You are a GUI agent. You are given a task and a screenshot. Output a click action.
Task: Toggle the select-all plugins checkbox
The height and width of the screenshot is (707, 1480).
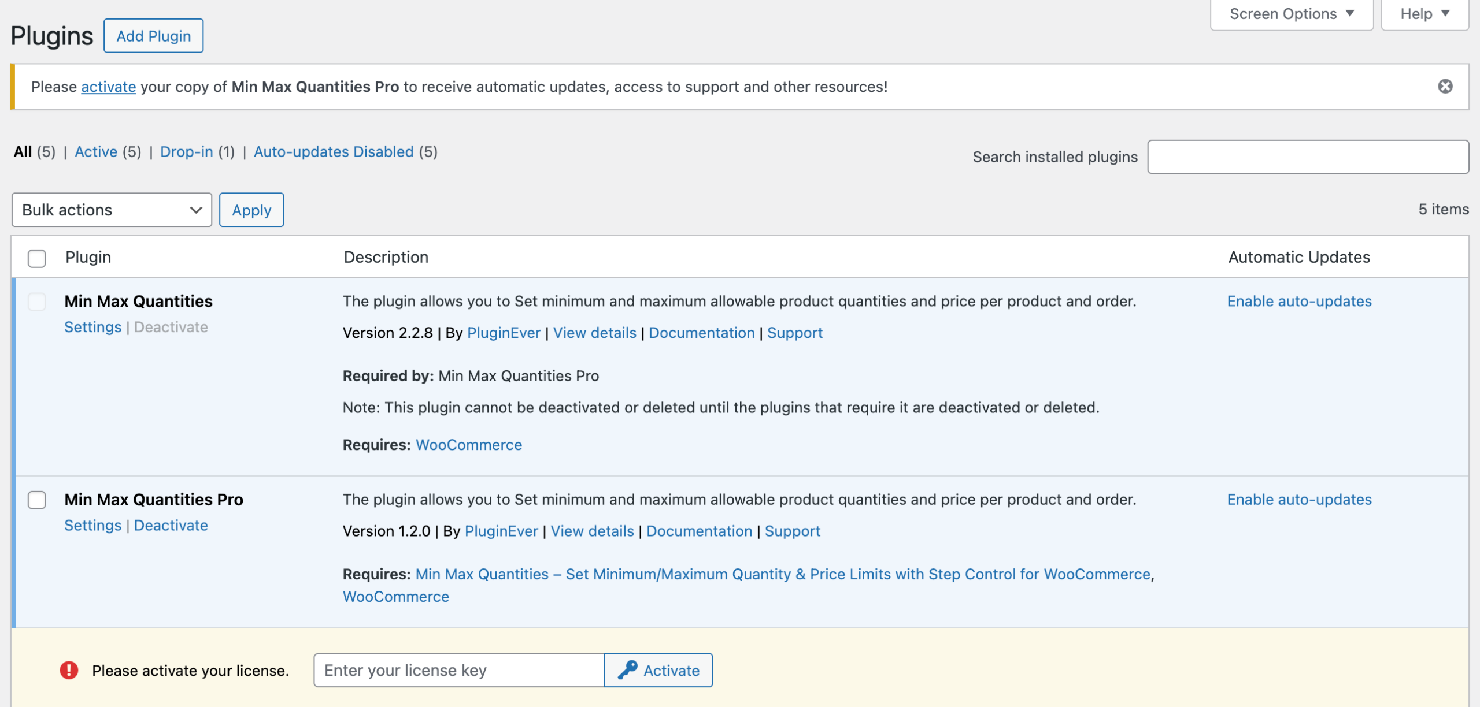click(x=37, y=258)
